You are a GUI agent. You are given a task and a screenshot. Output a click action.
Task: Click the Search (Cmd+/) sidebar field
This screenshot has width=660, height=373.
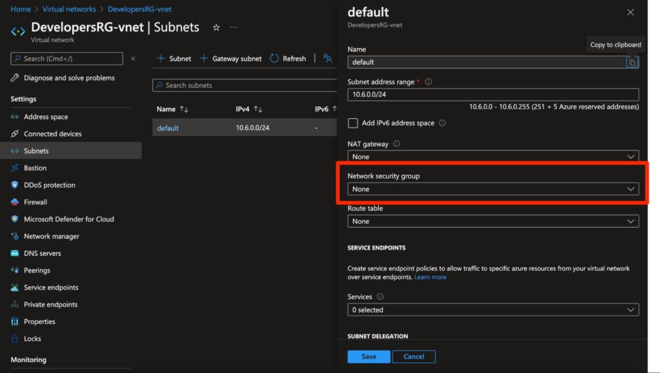[66, 59]
